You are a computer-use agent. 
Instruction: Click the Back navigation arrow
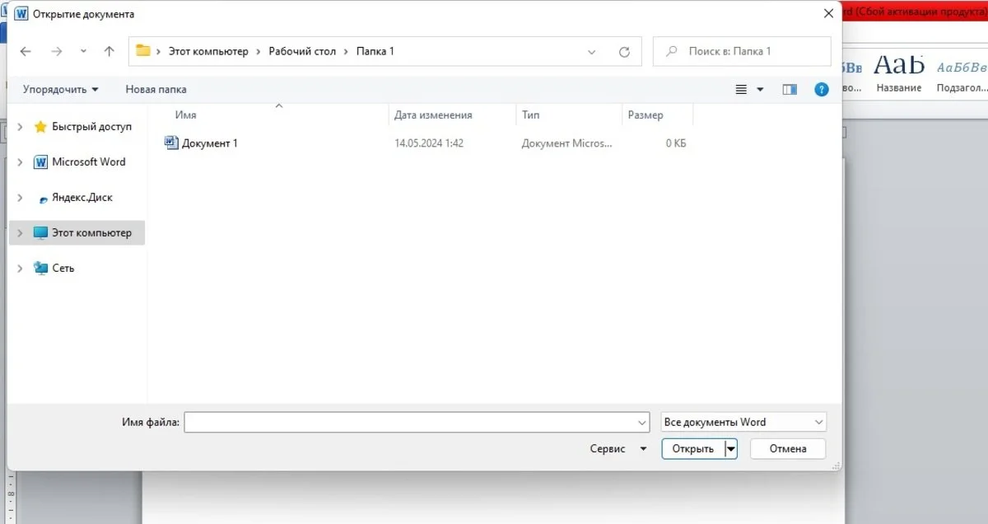[26, 51]
